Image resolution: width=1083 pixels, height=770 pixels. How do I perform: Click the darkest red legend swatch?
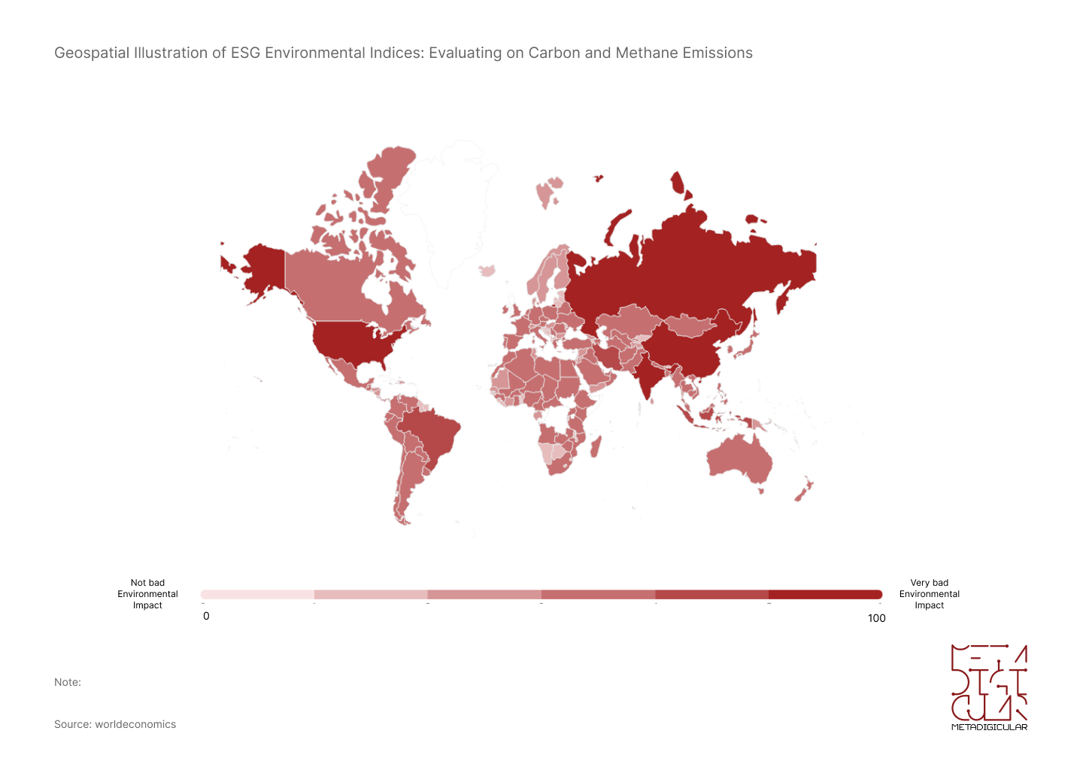[x=825, y=595]
